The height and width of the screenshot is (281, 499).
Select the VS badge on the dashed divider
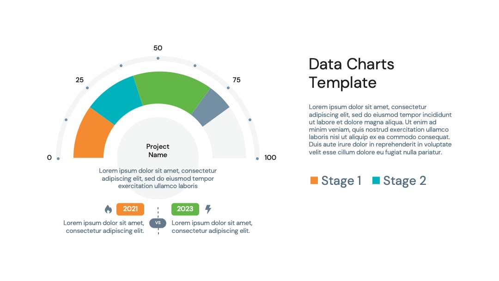click(x=158, y=223)
